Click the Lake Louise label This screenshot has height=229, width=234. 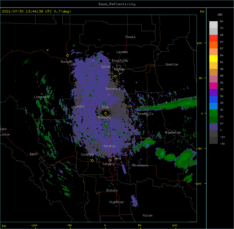tap(5, 132)
